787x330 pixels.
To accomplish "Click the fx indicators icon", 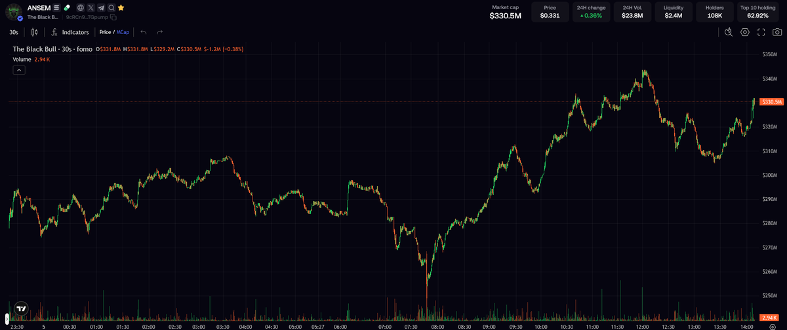I will coord(54,31).
